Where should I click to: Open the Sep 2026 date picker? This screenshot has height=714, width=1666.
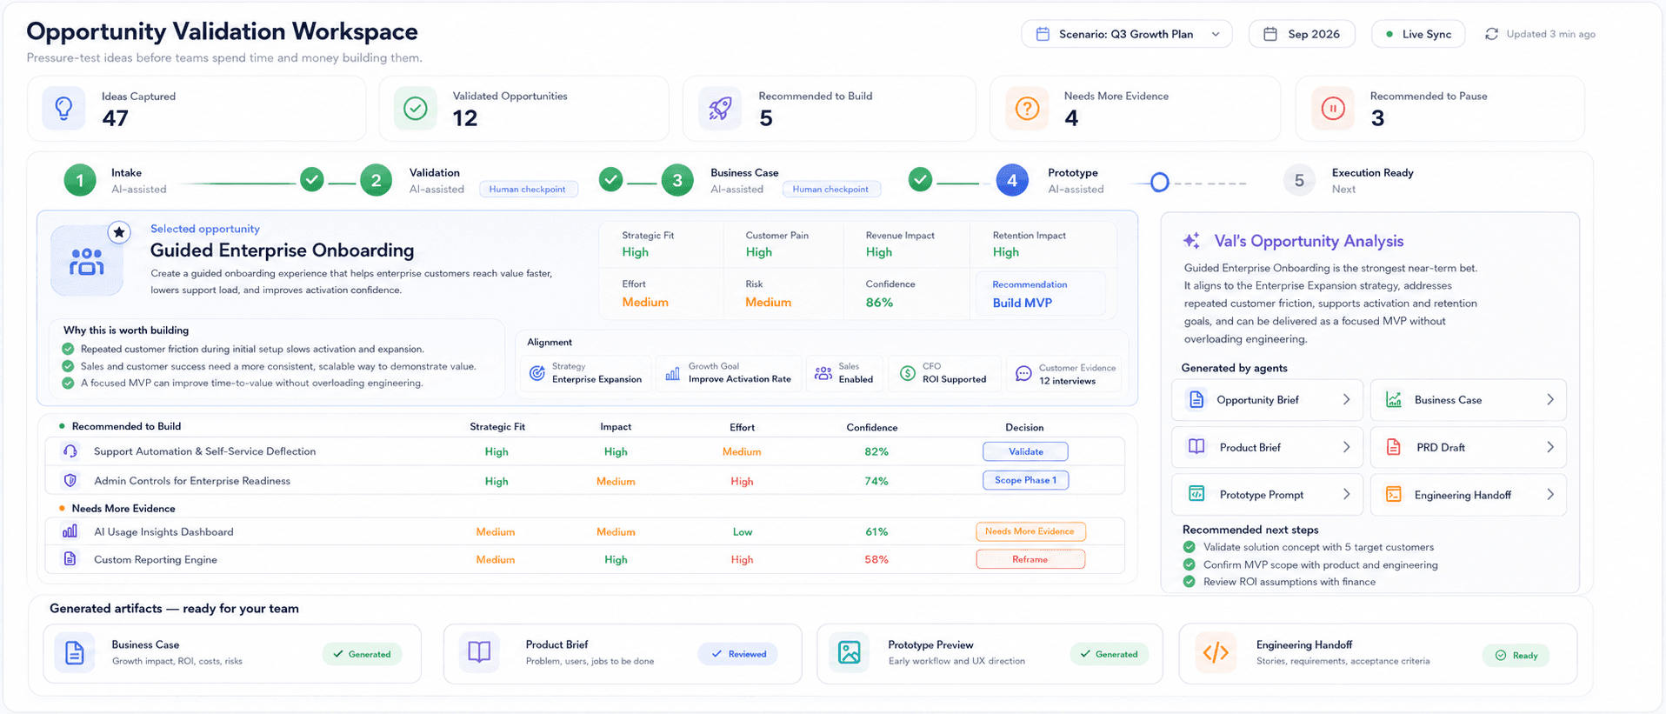click(x=1302, y=34)
